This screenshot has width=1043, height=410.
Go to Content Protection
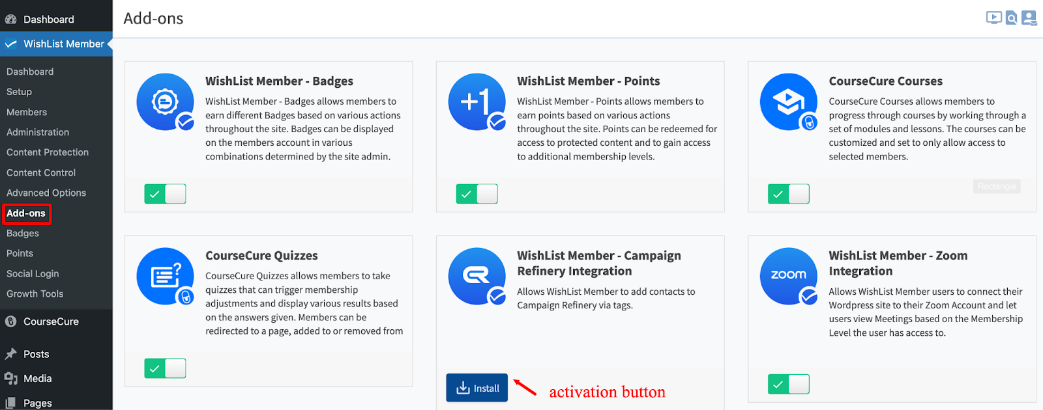pyautogui.click(x=48, y=152)
